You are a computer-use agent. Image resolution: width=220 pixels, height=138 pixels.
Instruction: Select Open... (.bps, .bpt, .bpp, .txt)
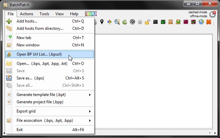click(x=49, y=64)
